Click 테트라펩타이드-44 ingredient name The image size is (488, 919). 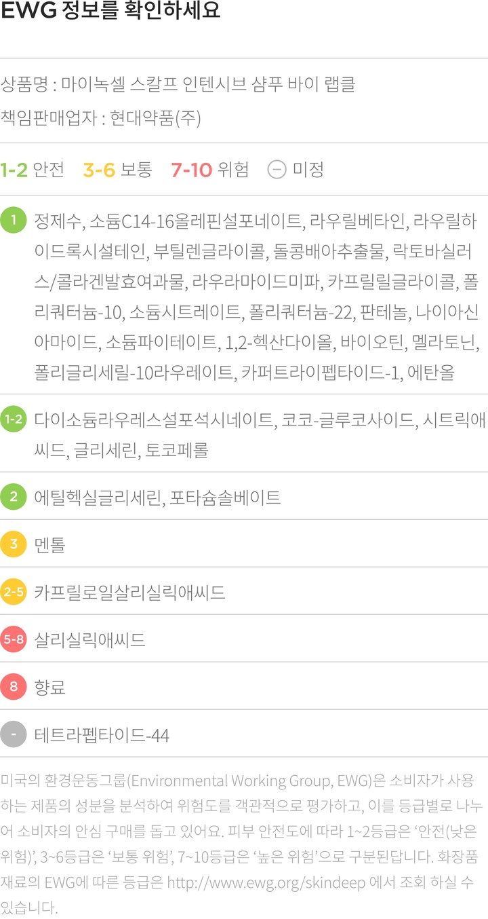[102, 735]
